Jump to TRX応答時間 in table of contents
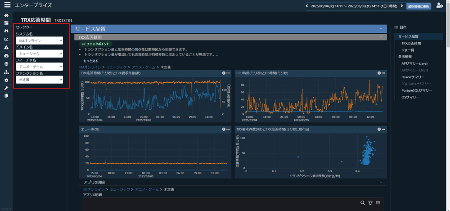The height and width of the screenshot is (211, 450). 411,43
